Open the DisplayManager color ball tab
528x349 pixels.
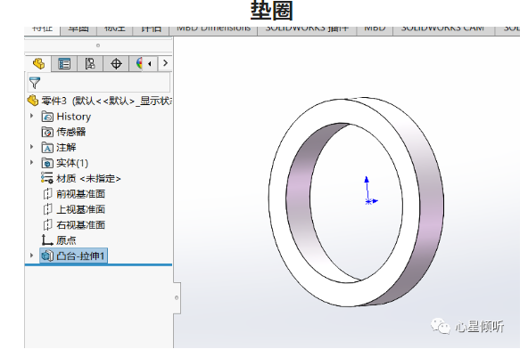coord(139,63)
